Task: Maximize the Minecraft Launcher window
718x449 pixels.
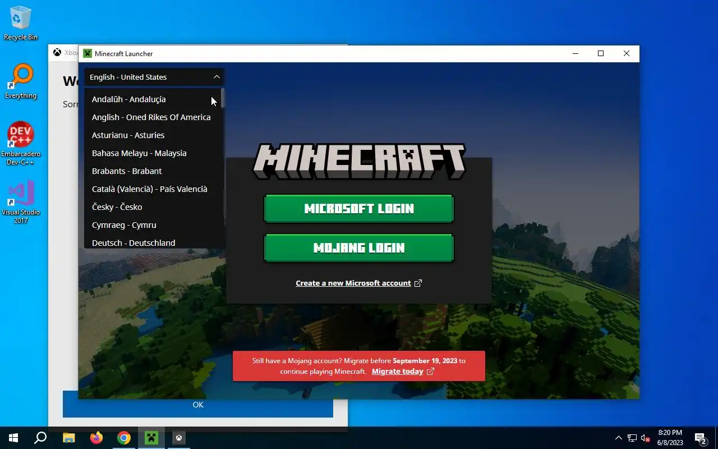Action: pyautogui.click(x=601, y=53)
